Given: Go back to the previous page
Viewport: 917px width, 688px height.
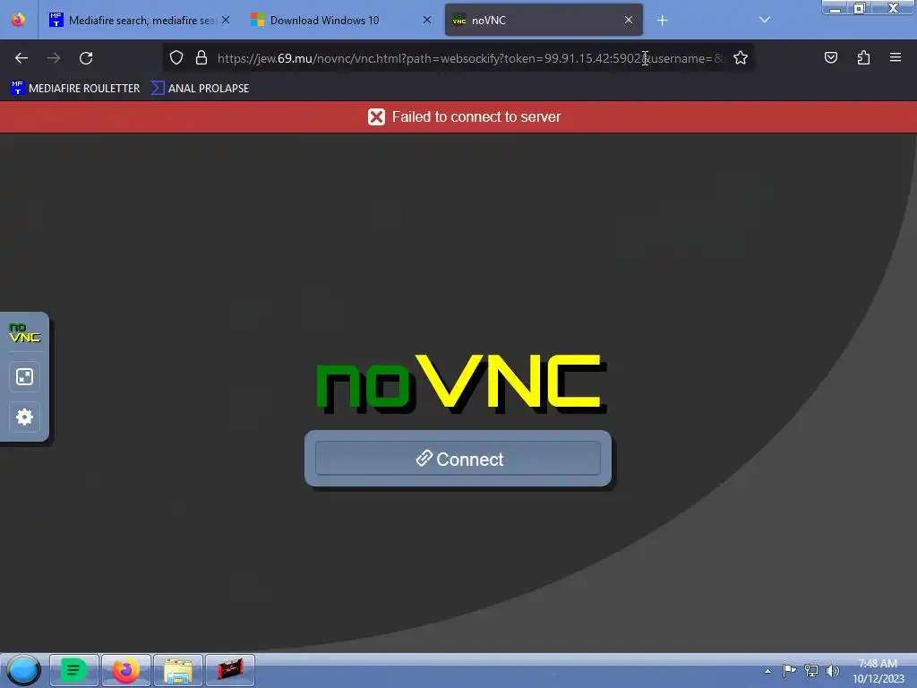Looking at the screenshot, I should [x=21, y=58].
